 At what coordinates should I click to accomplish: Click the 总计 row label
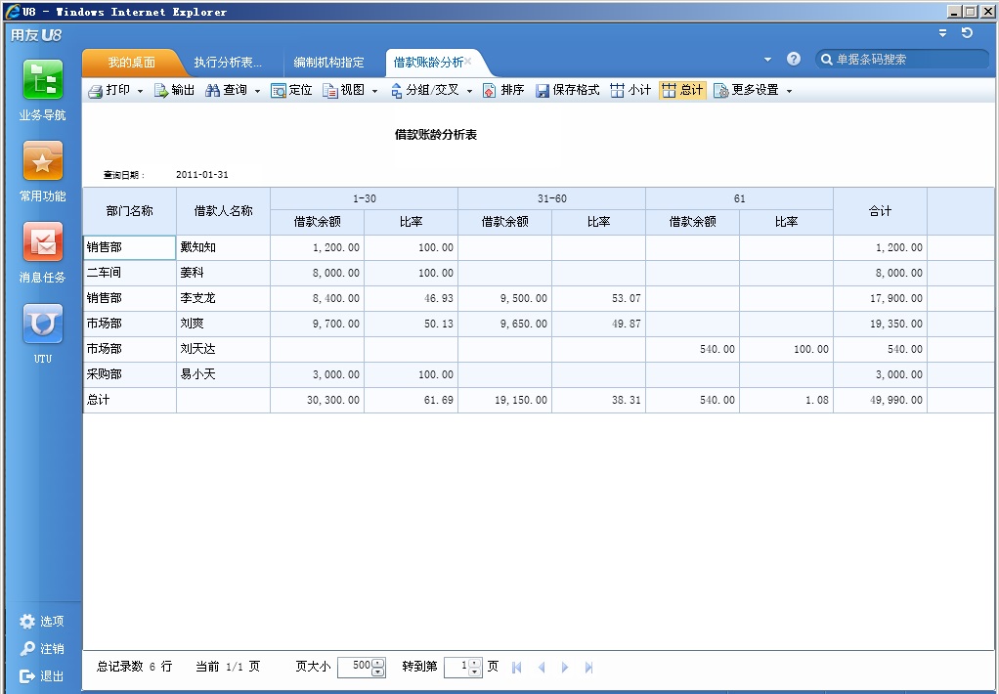[x=129, y=400]
